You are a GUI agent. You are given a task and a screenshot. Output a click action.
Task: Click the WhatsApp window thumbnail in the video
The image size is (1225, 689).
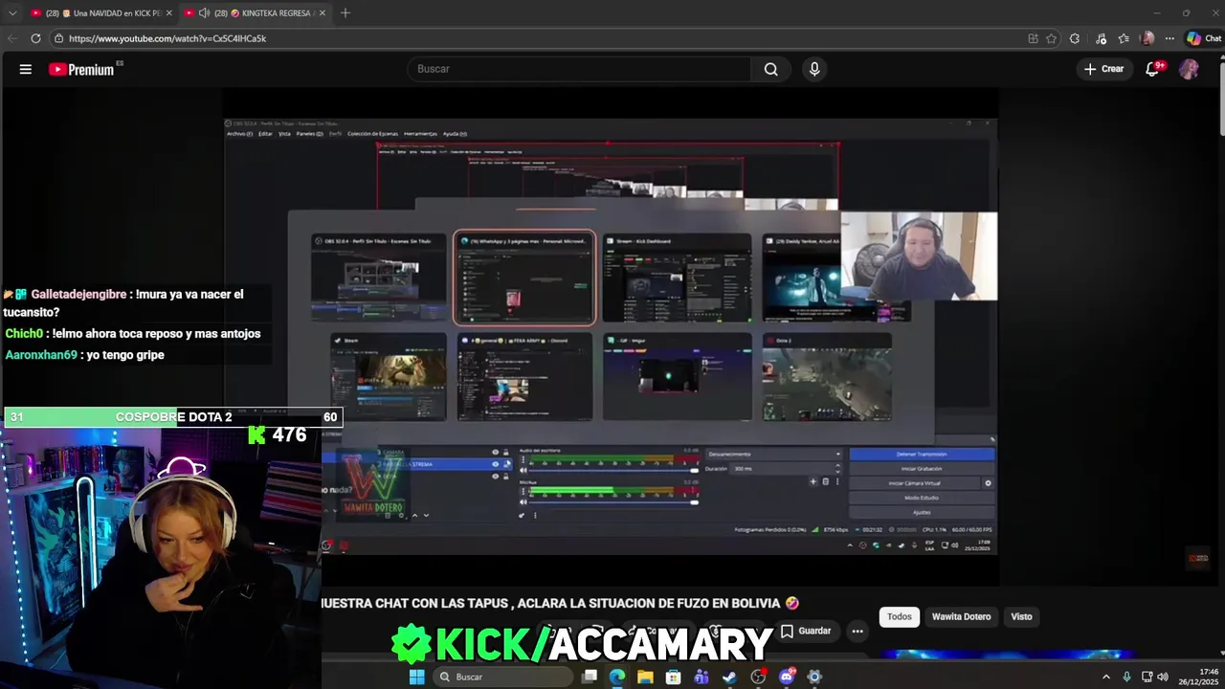click(x=524, y=278)
